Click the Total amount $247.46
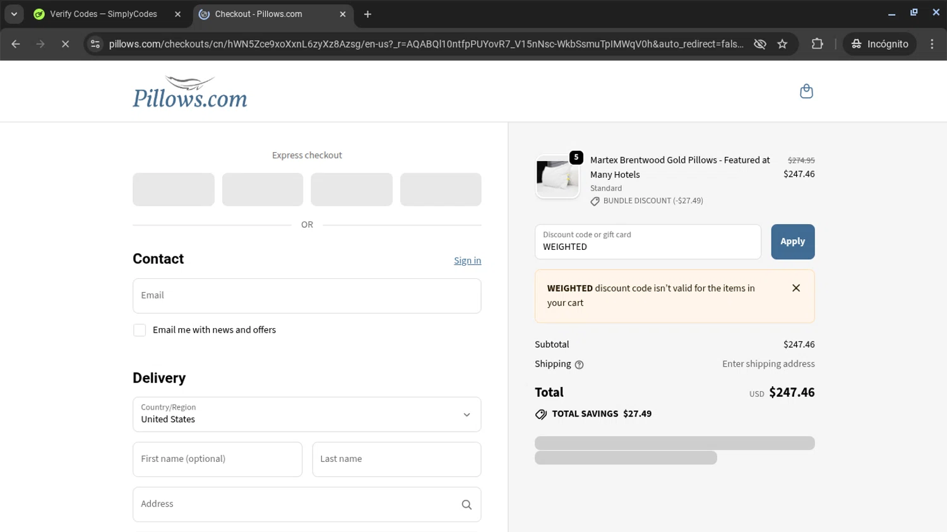 point(792,393)
